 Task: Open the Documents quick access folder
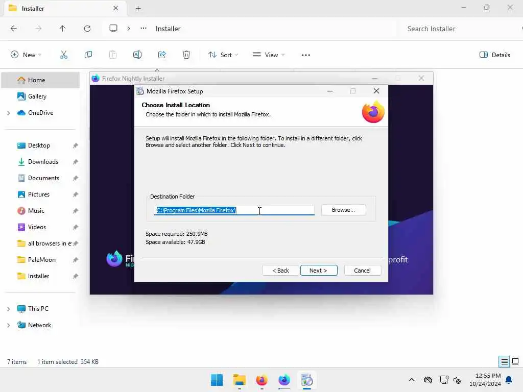pyautogui.click(x=43, y=178)
